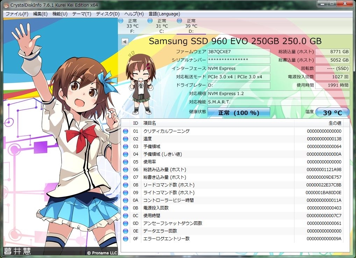Click the NVM Express 1.2 standard field
This screenshot has width=356, height=258.
278,94
